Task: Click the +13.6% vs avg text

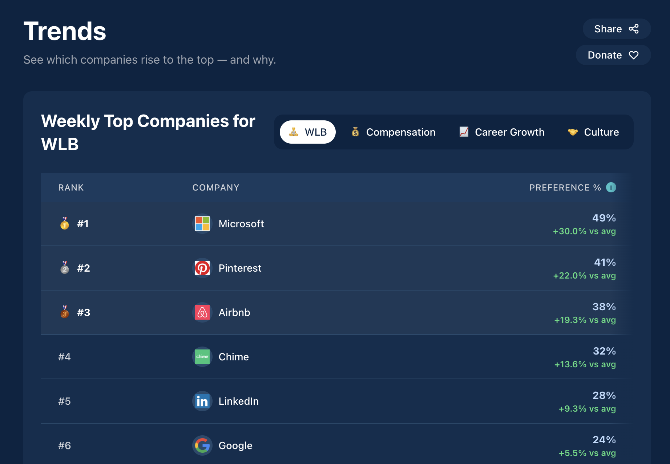Action: click(x=585, y=364)
